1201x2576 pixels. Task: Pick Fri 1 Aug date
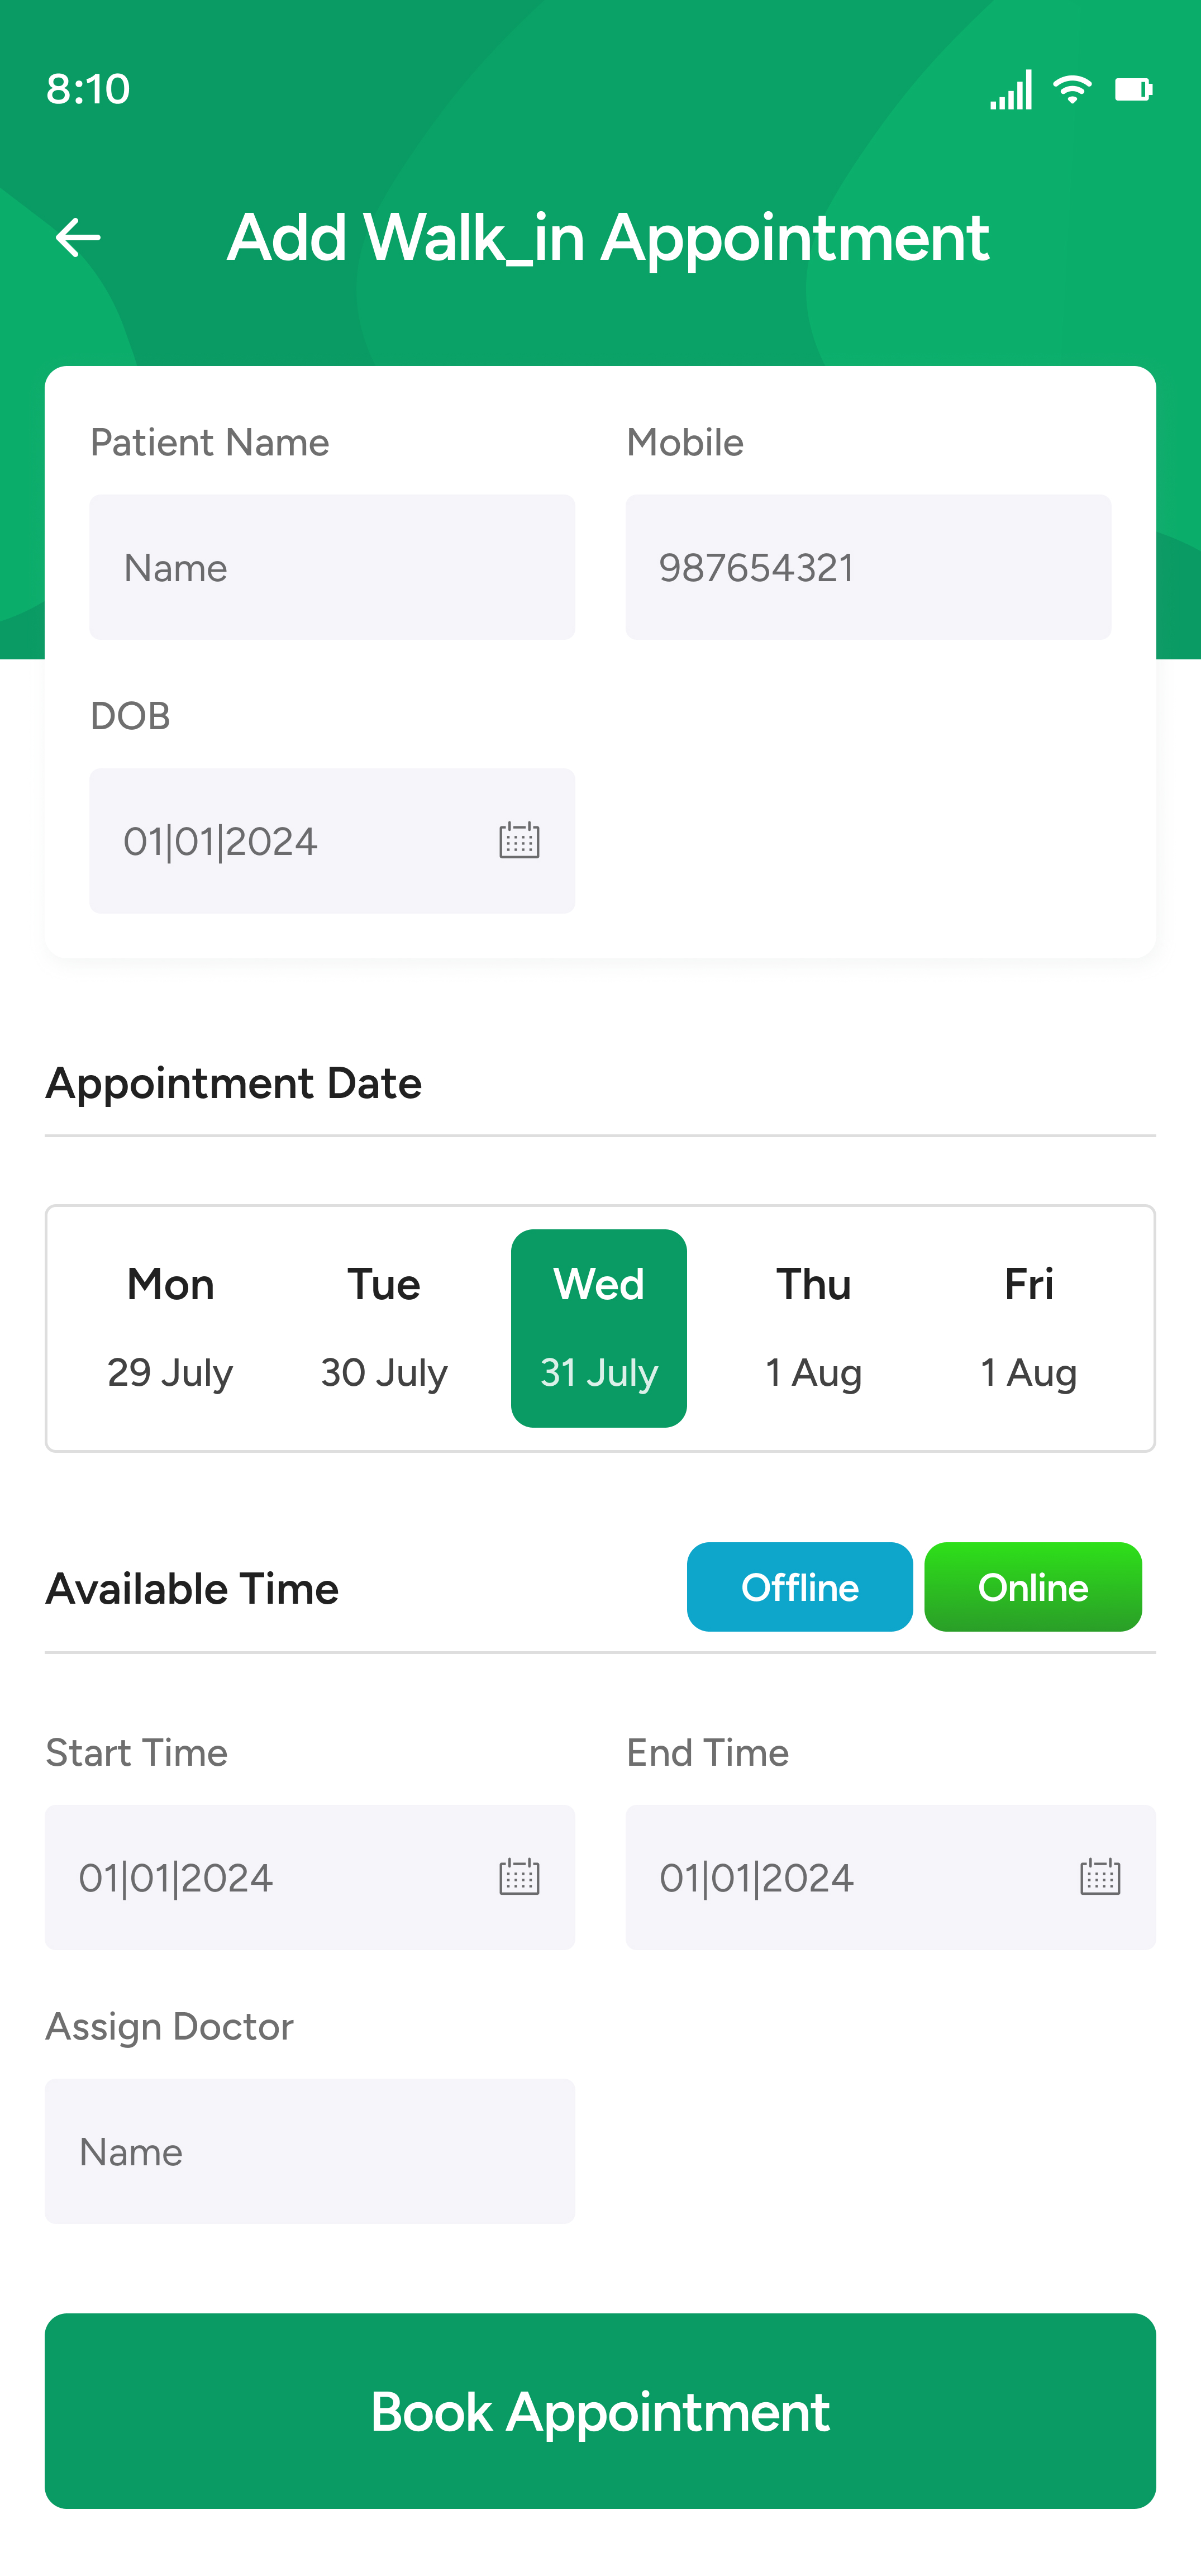pos(1028,1328)
